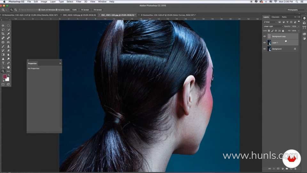Open the foreground color swatch
307x173 pixels.
point(4,77)
